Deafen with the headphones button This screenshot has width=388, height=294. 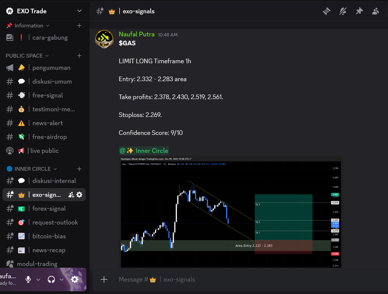pyautogui.click(x=51, y=279)
